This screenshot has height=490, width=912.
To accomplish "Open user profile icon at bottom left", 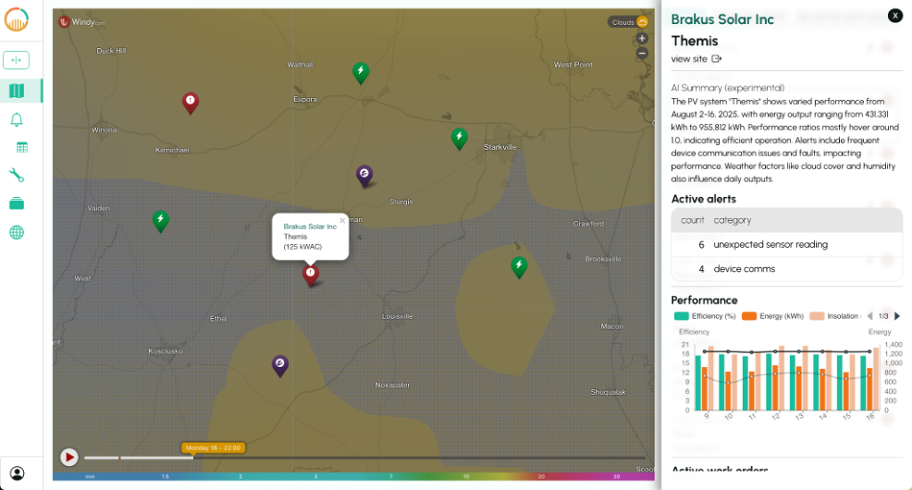I will coord(17,473).
